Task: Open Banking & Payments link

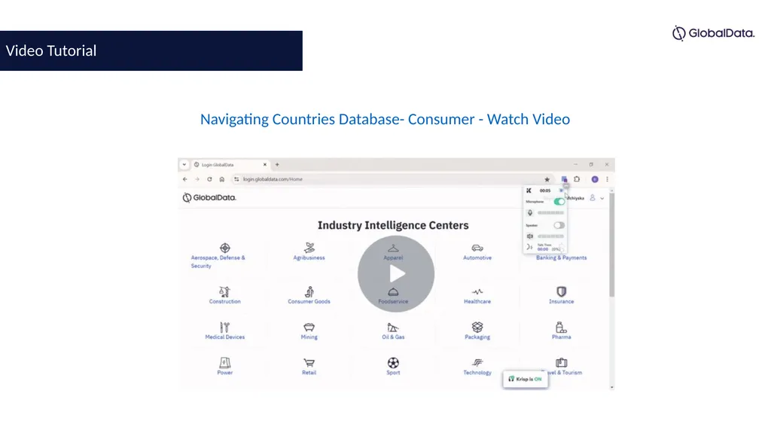Action: pos(561,258)
